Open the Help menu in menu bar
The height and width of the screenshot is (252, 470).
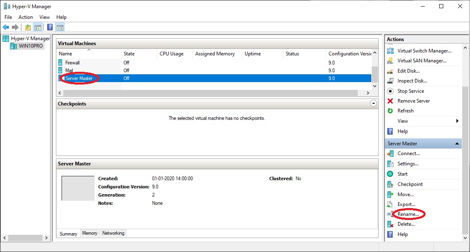coord(61,17)
